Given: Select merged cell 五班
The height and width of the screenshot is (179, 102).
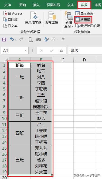Looking at the screenshot, I should click(20, 160).
